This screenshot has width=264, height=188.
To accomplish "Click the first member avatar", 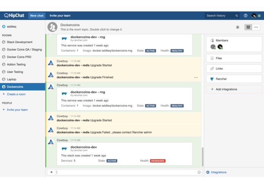I will point(213,47).
